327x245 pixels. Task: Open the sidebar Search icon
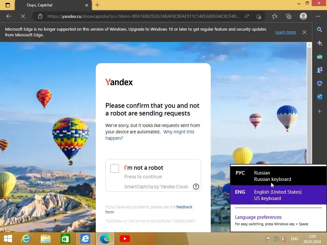coord(319,30)
